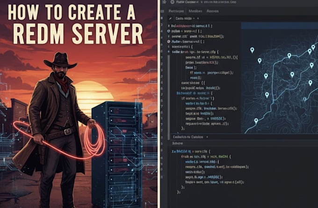Click the circular icon before the window title
This screenshot has height=208, width=318.
173,2
